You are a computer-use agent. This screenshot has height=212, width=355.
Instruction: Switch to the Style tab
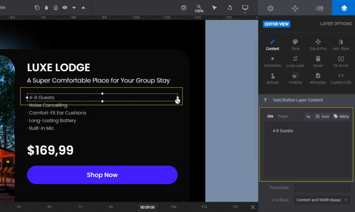coord(295,44)
